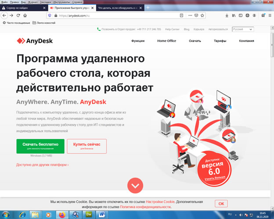Open the Карьера link
This screenshot has width=274, height=219.
click(x=199, y=29)
